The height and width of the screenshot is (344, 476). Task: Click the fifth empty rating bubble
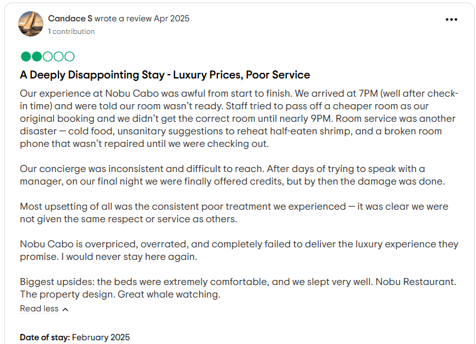click(69, 56)
